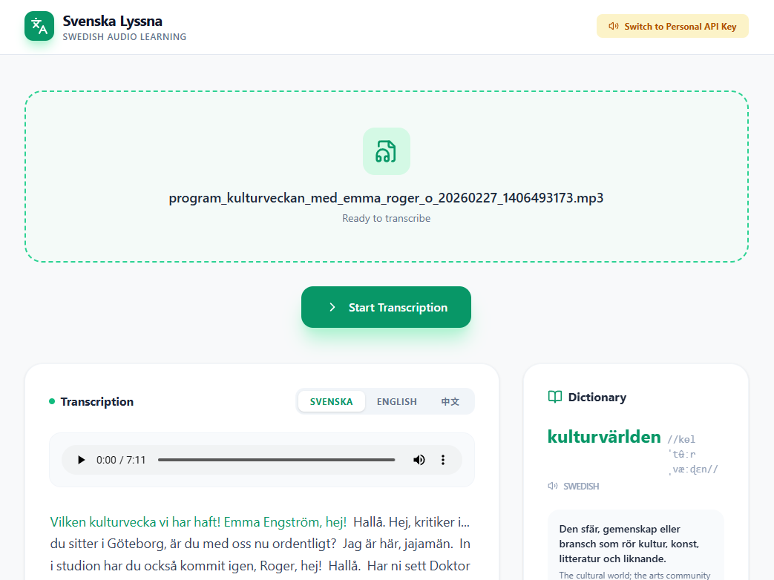Click the word kulturvärlden in Dictionary
The image size is (774, 580).
pos(603,436)
